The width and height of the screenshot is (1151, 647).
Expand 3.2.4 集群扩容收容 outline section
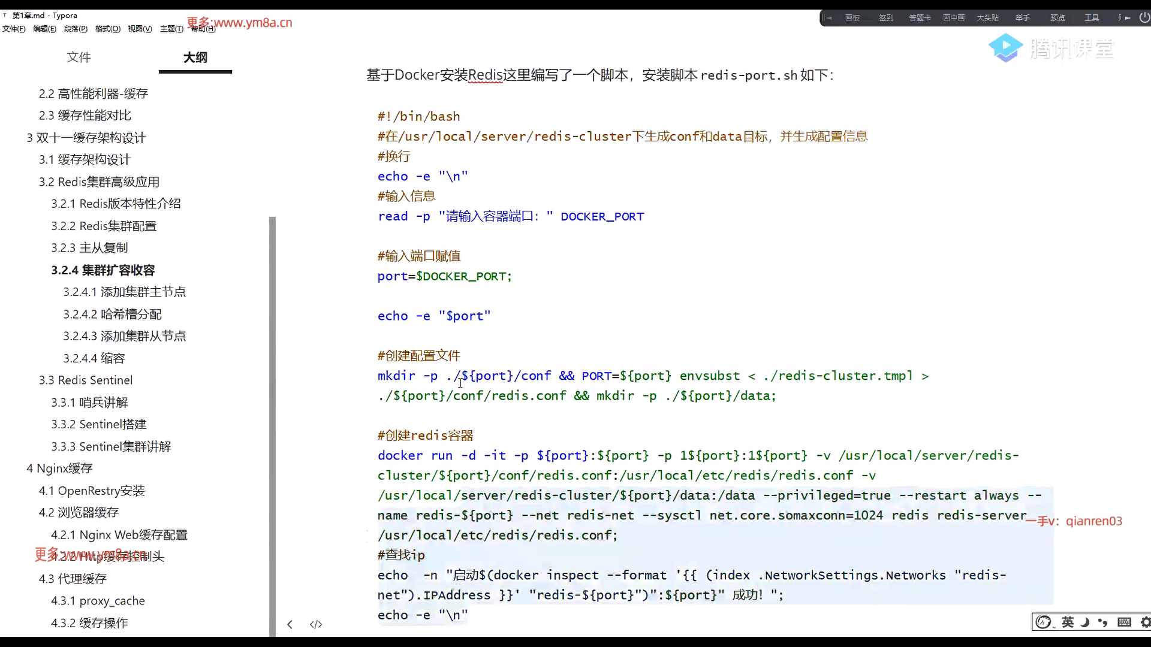103,270
